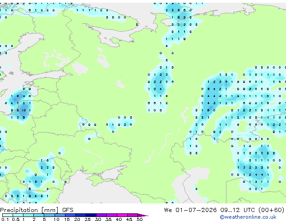The width and height of the screenshot is (286, 221).
Task: Click the 'GFS' model label
Action: pyautogui.click(x=68, y=210)
